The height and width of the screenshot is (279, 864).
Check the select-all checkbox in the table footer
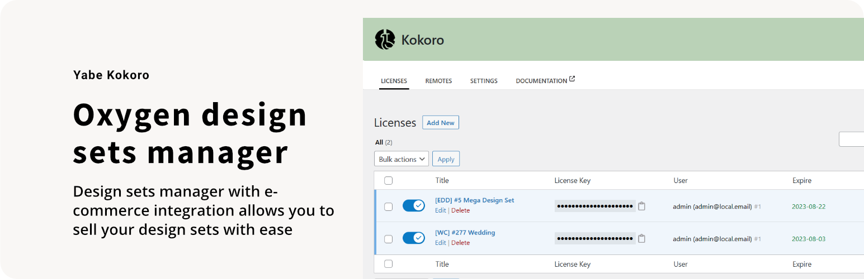(389, 264)
